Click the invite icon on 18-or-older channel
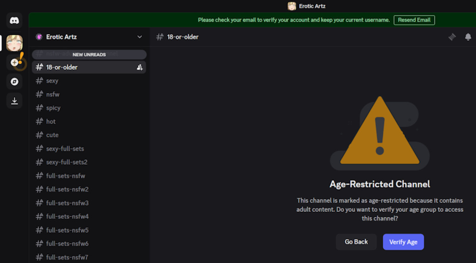 point(139,67)
